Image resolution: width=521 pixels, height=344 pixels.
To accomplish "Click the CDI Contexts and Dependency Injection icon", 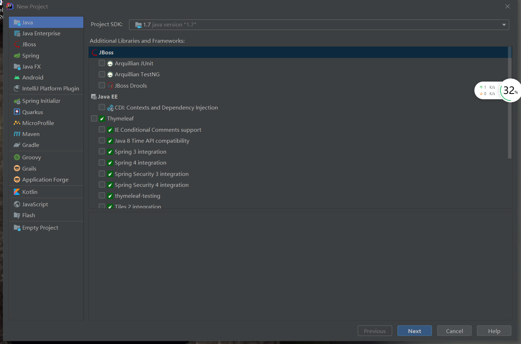I will [110, 108].
